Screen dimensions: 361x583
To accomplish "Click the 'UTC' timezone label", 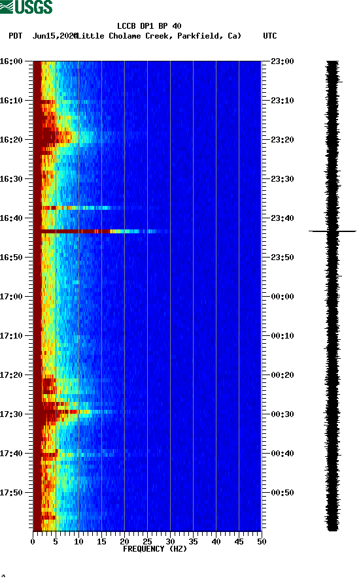I will 270,36.
